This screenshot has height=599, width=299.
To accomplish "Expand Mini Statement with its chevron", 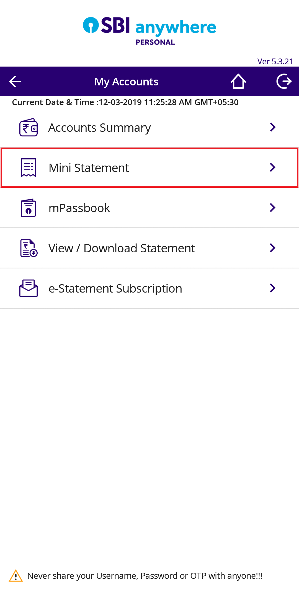I will pyautogui.click(x=273, y=167).
